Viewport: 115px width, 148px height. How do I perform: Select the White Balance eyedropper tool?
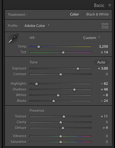[13, 38]
